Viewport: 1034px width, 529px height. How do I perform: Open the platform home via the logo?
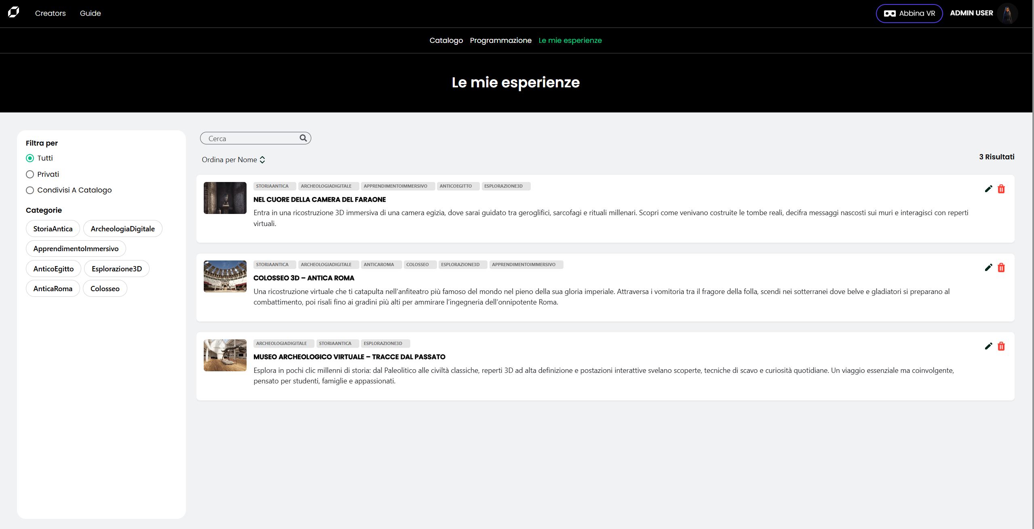click(x=14, y=13)
